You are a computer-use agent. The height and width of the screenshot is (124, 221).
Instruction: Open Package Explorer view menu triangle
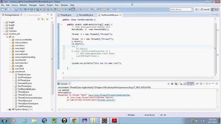pyautogui.click(x=52, y=19)
